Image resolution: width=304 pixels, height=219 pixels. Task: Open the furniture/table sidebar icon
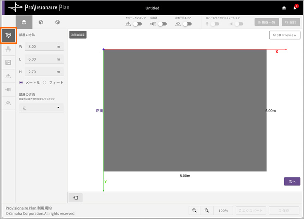[8, 49]
